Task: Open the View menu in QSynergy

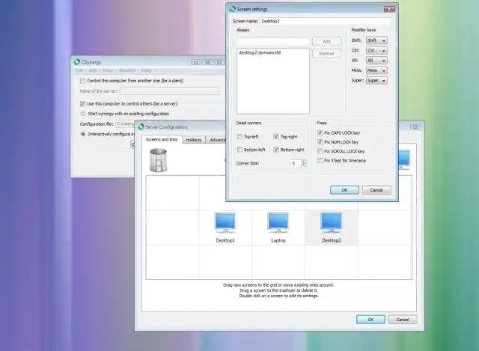Action: coord(108,70)
